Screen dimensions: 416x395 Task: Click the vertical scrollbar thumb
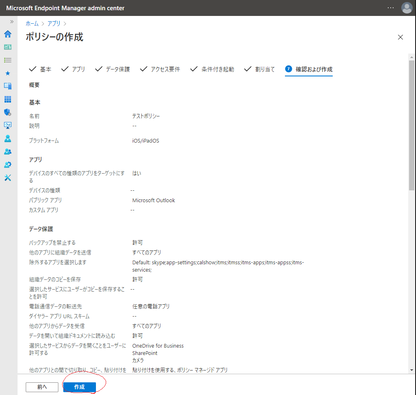pyautogui.click(x=412, y=125)
